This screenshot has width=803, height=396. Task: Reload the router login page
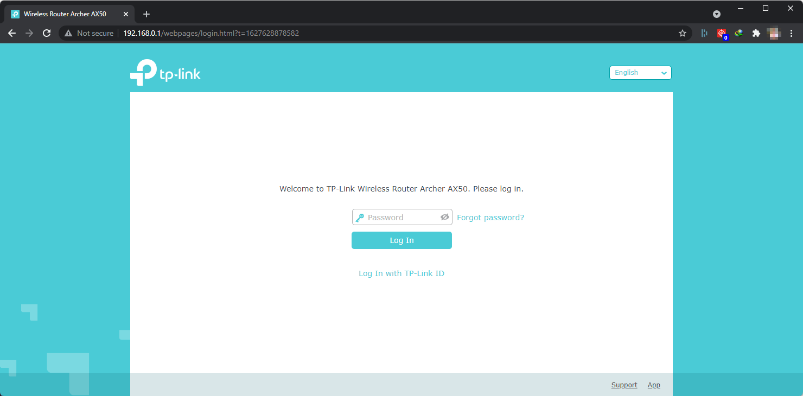click(47, 33)
